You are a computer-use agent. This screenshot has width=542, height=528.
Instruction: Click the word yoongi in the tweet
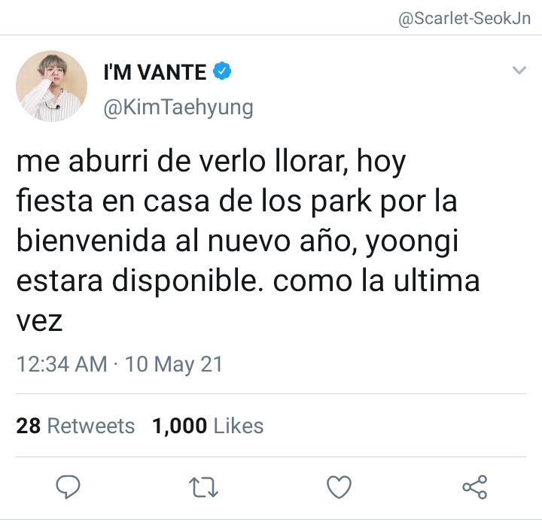412,242
